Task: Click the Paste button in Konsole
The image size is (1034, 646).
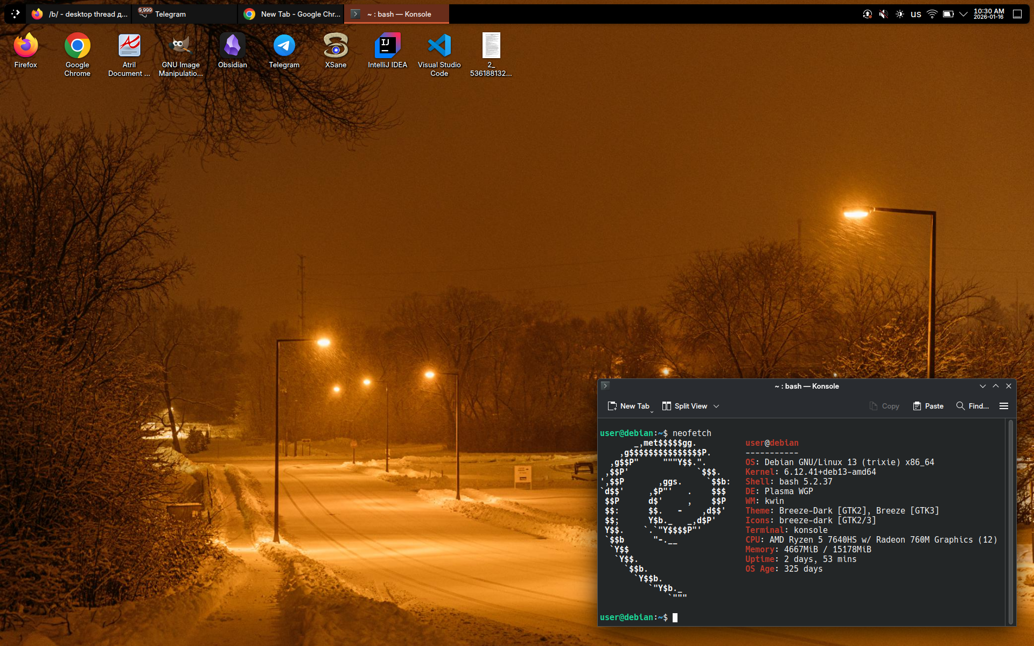Action: [x=928, y=406]
